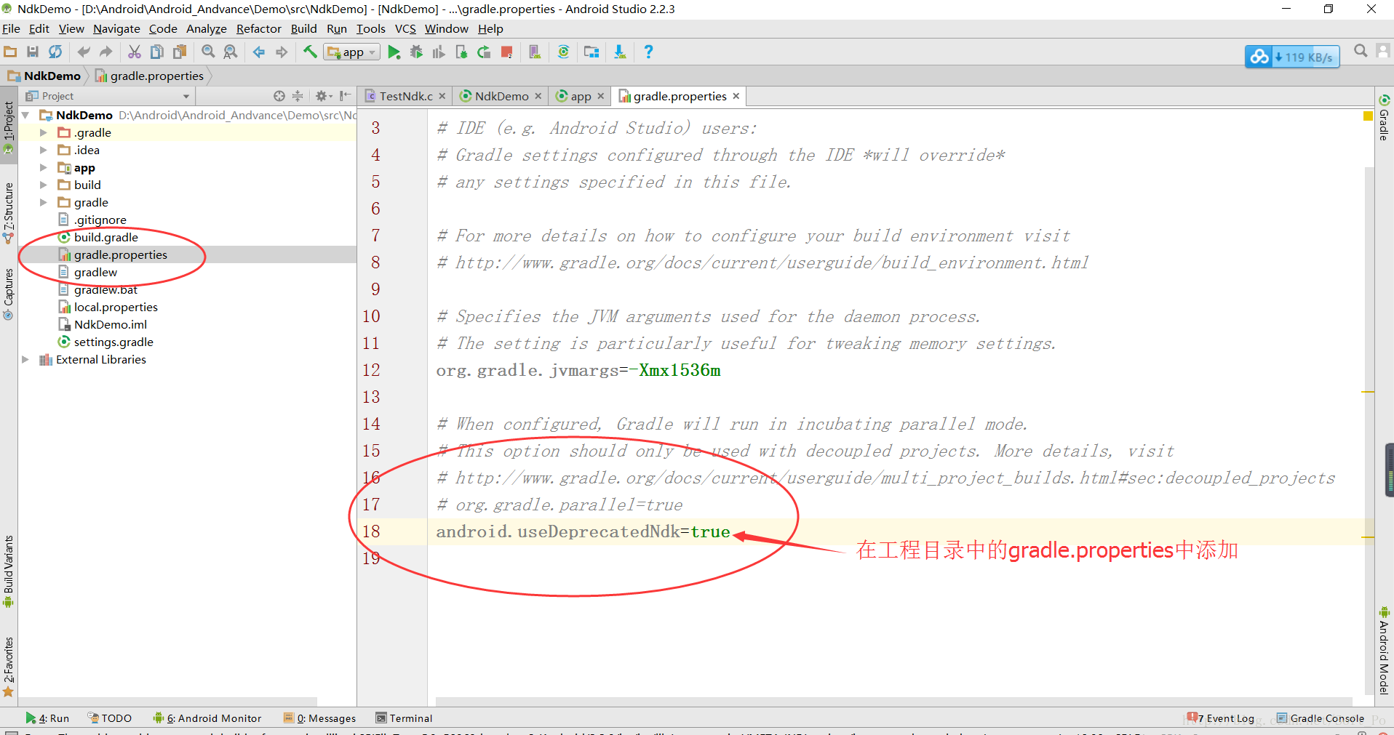The image size is (1394, 735).
Task: Hide the Project panel with the hide icon
Action: [x=345, y=96]
